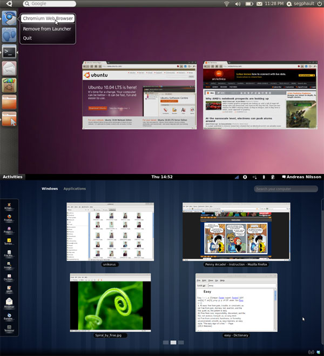Click the Activities button
324x356 pixels.
point(12,177)
